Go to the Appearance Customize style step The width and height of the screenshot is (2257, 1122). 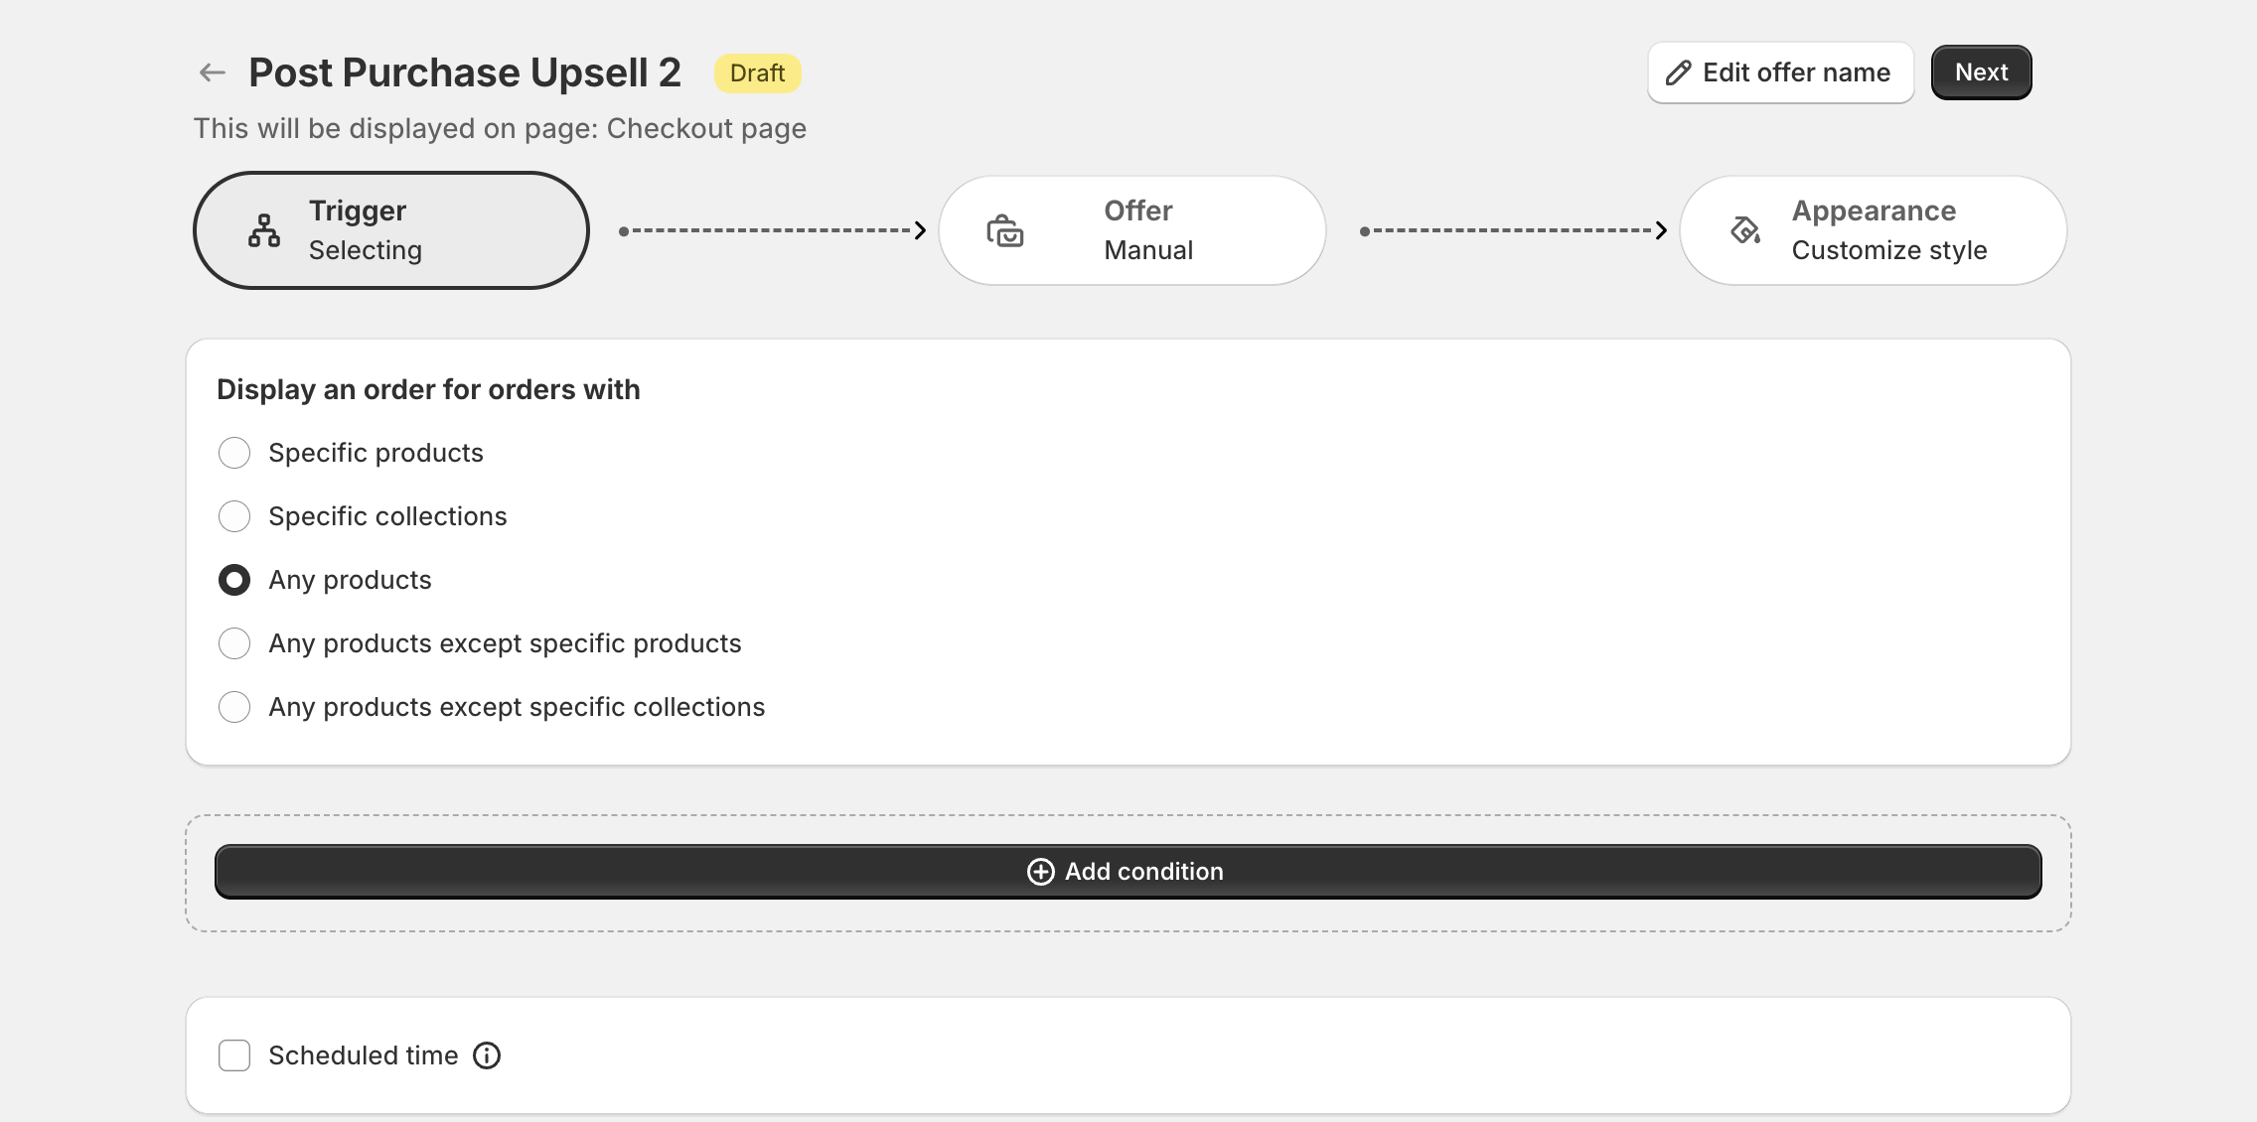tap(1874, 230)
